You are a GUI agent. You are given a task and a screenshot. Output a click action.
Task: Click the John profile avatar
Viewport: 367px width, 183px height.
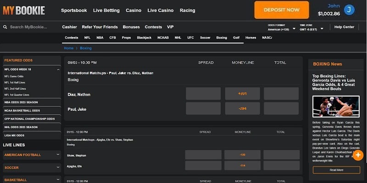click(x=349, y=10)
